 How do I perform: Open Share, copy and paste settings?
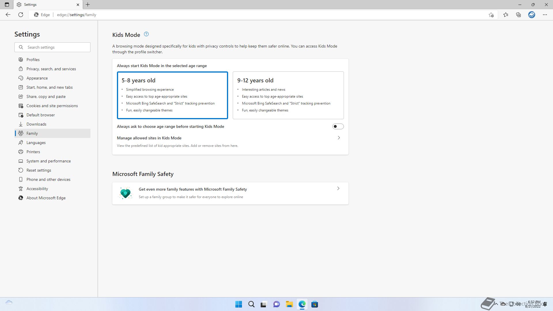point(52,96)
